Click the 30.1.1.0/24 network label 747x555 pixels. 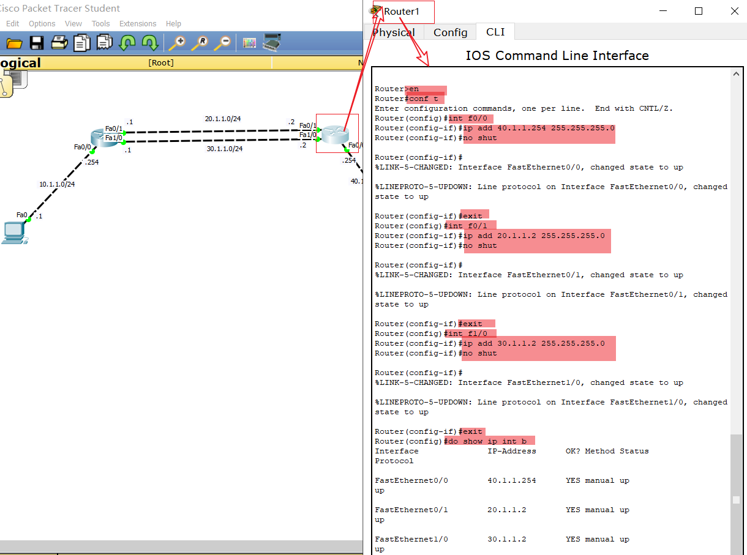[x=224, y=149]
